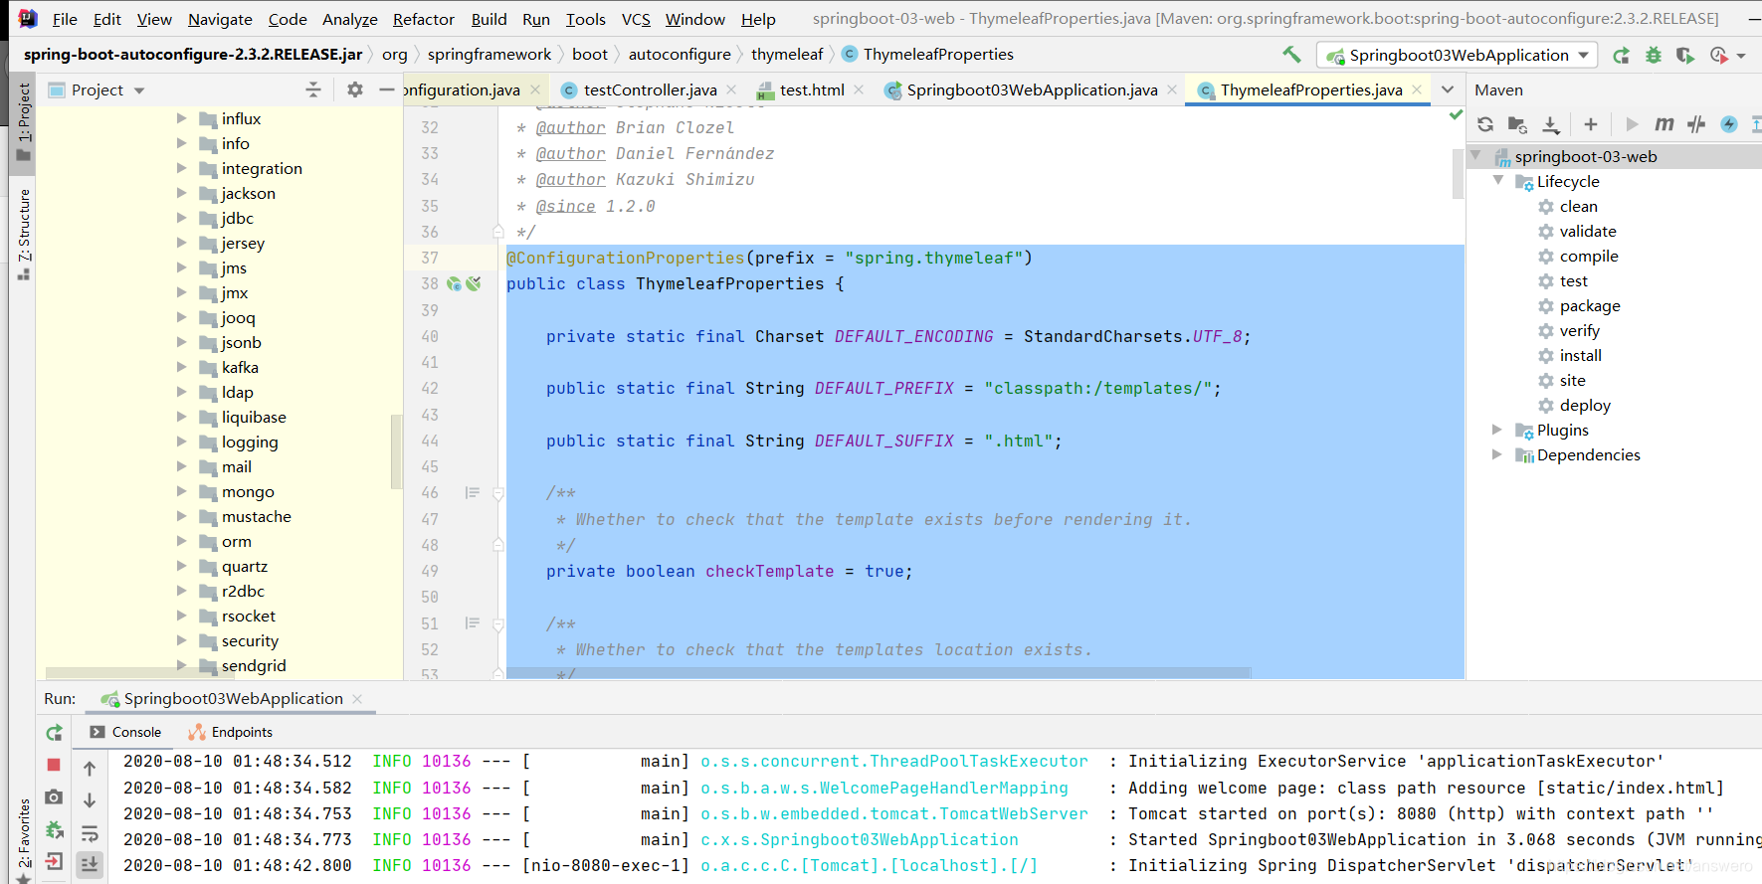
Task: Click the Build project hammer icon
Action: [1291, 55]
